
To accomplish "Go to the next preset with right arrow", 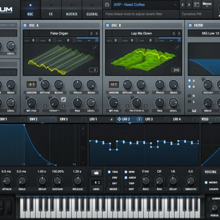I will 189,5.
